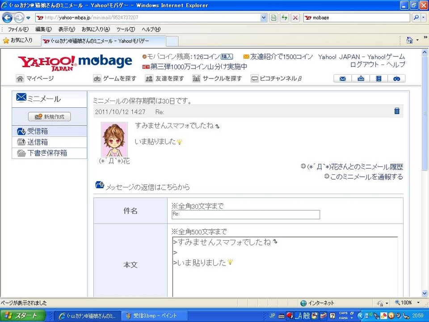Open the recent pages dropdown arrow

point(28,18)
